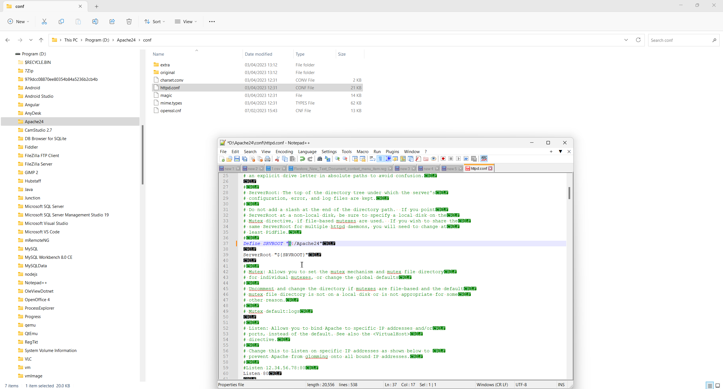Expand the address bar history dropdown
Viewport: 723px width, 389px height.
[626, 40]
